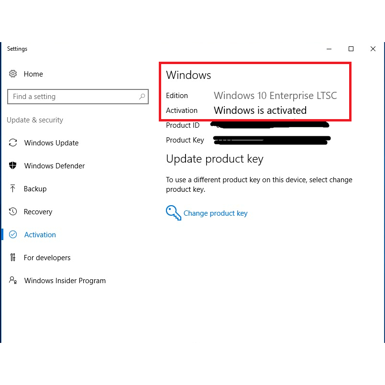Click the Edition label

177,96
